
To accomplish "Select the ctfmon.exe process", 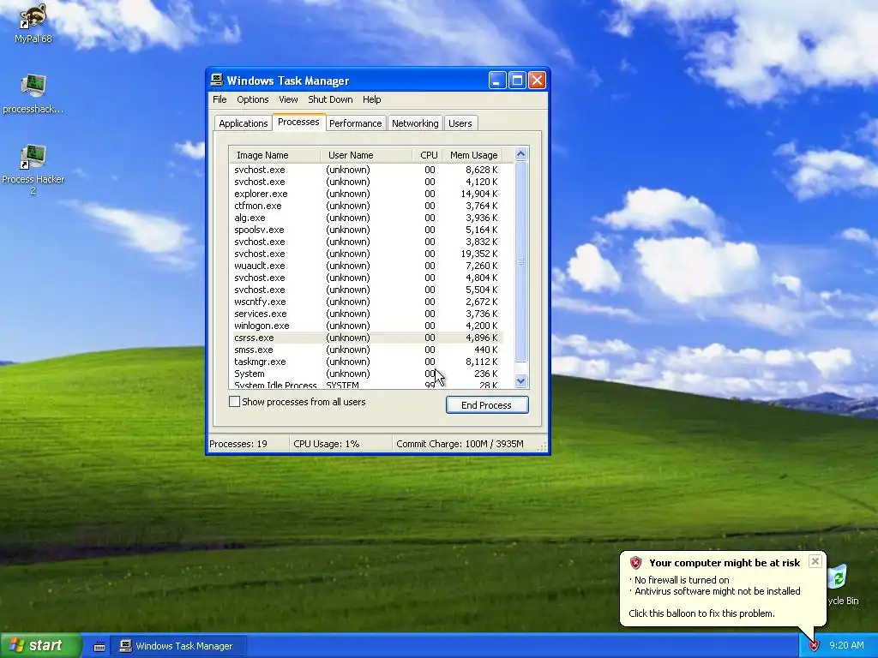I will click(366, 206).
